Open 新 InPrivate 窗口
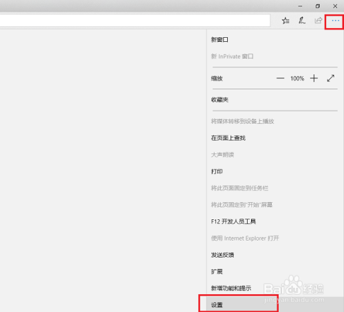The width and height of the screenshot is (344, 312). point(232,56)
